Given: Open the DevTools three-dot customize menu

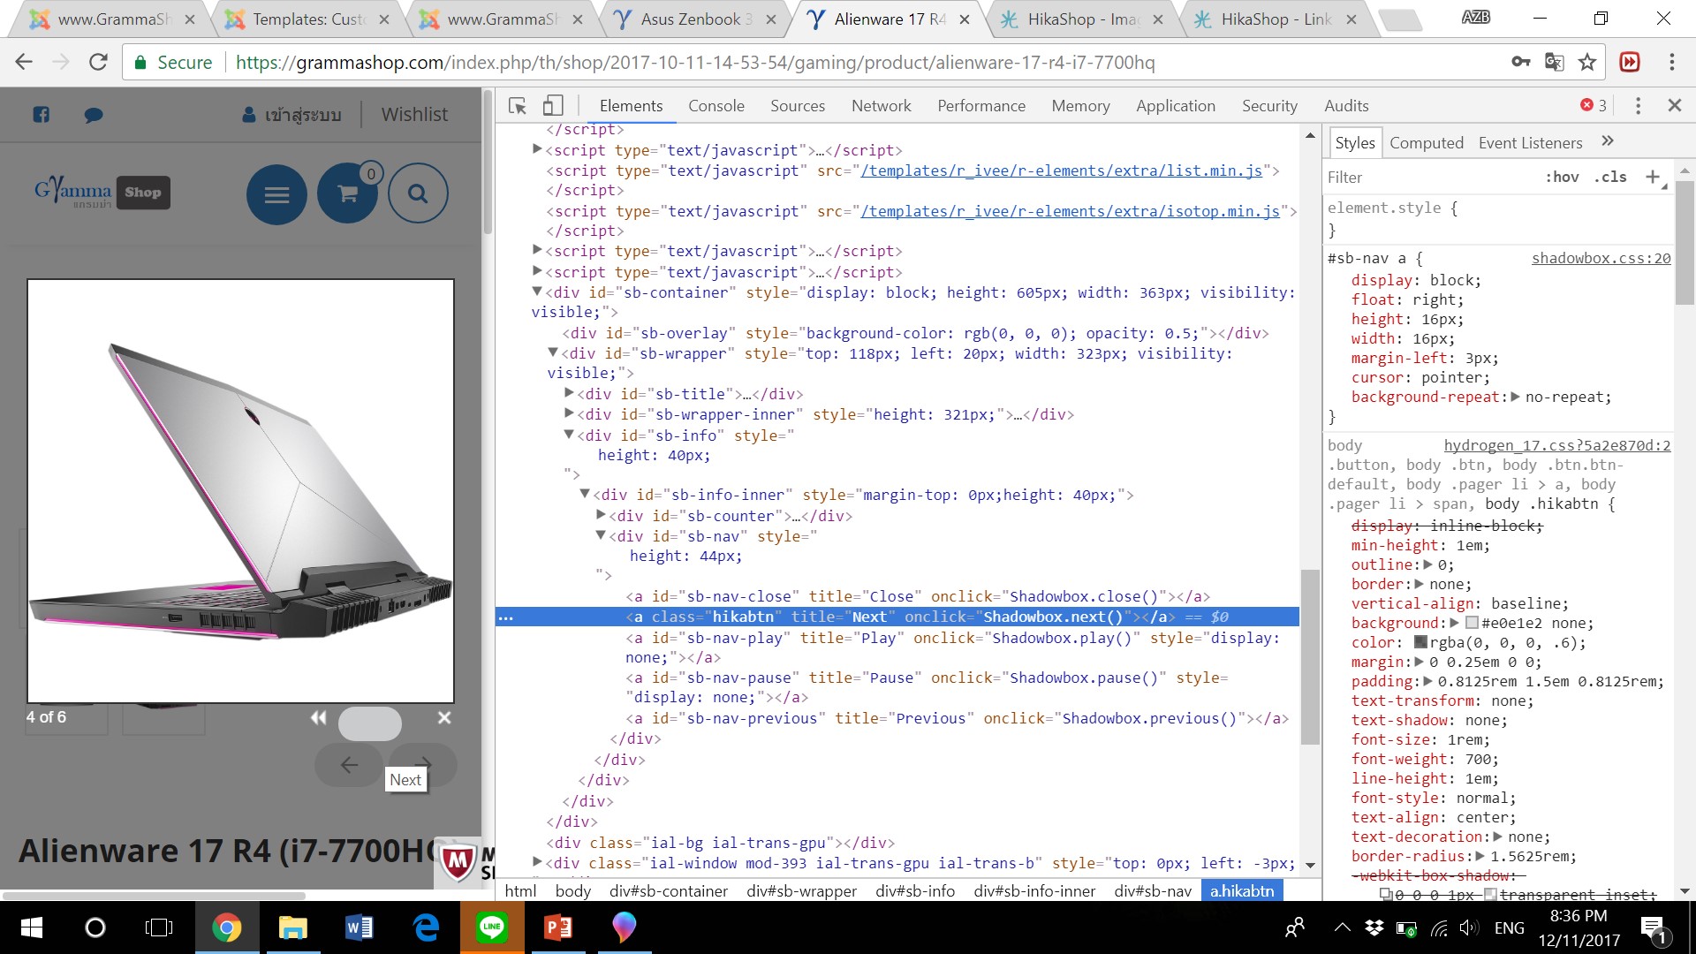Looking at the screenshot, I should 1638,106.
